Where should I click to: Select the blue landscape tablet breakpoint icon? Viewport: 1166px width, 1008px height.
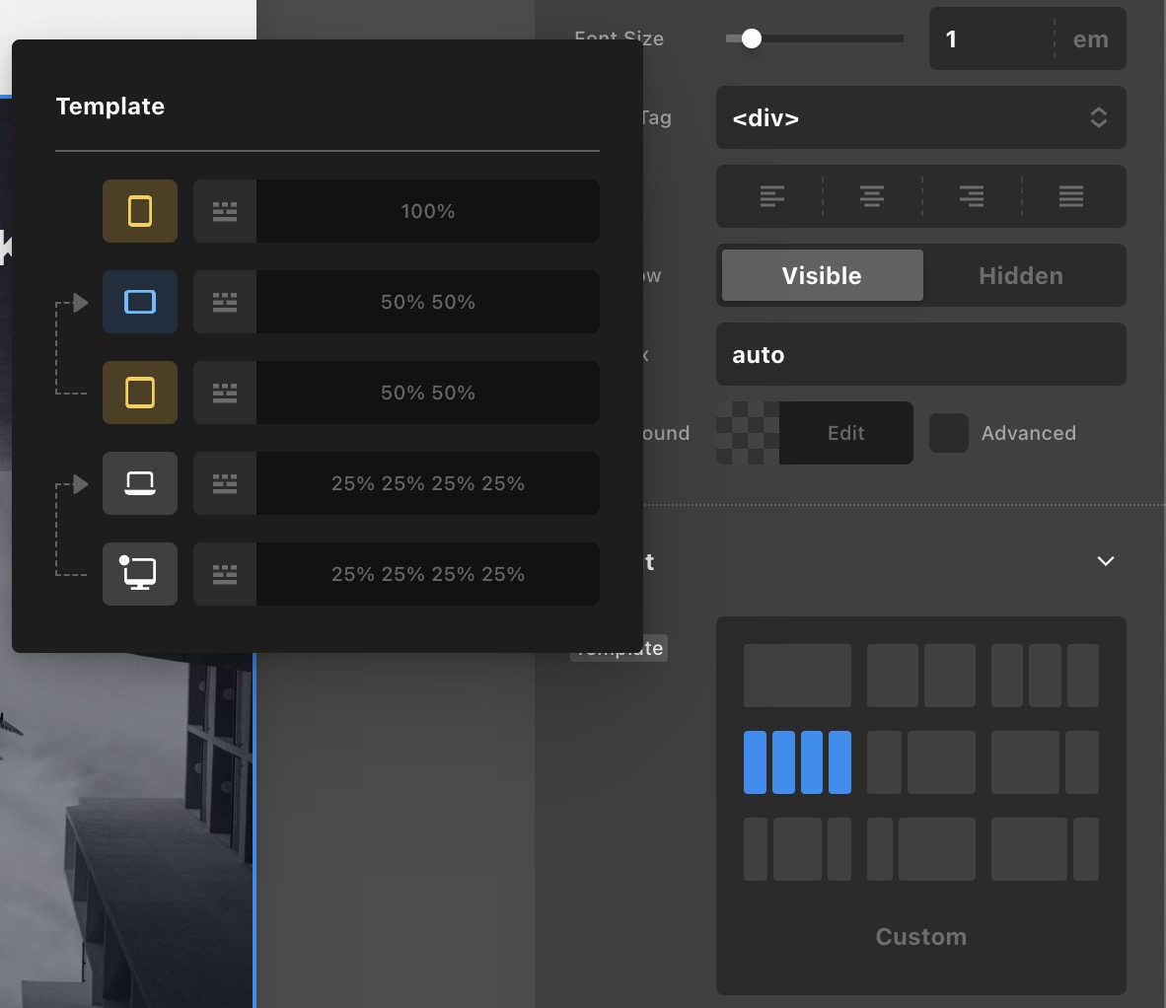[140, 302]
